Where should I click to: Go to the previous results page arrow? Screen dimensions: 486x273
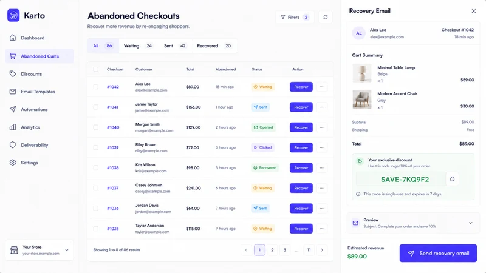pyautogui.click(x=246, y=250)
